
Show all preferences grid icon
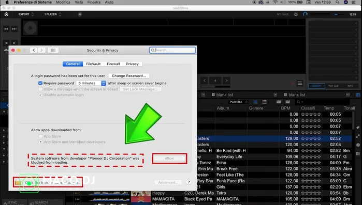click(x=53, y=50)
